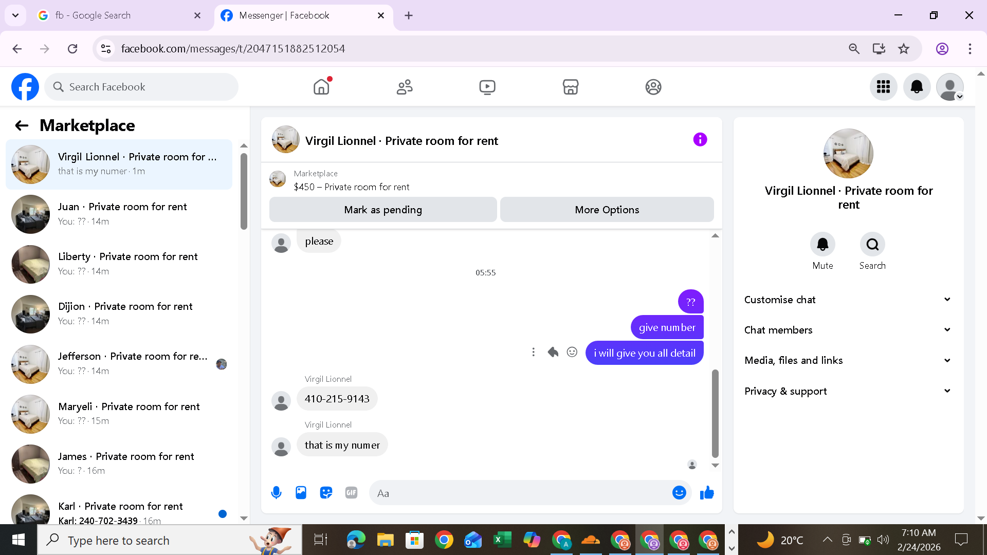Click the attach photo icon
987x555 pixels.
[301, 493]
